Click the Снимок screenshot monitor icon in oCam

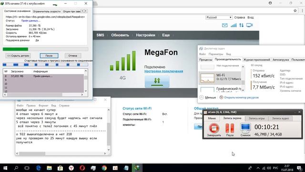[245, 128]
